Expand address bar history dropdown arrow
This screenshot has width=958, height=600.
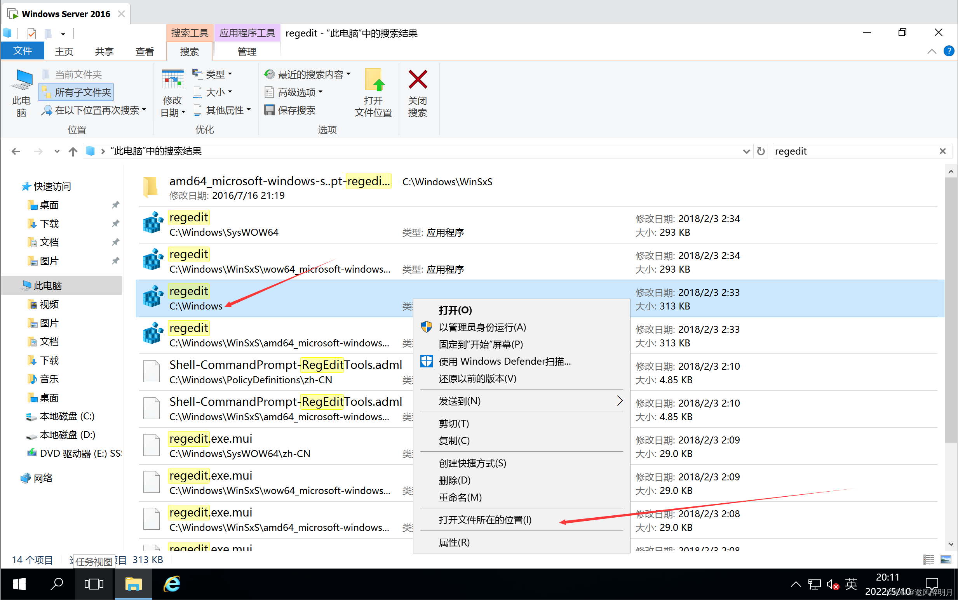pos(746,151)
